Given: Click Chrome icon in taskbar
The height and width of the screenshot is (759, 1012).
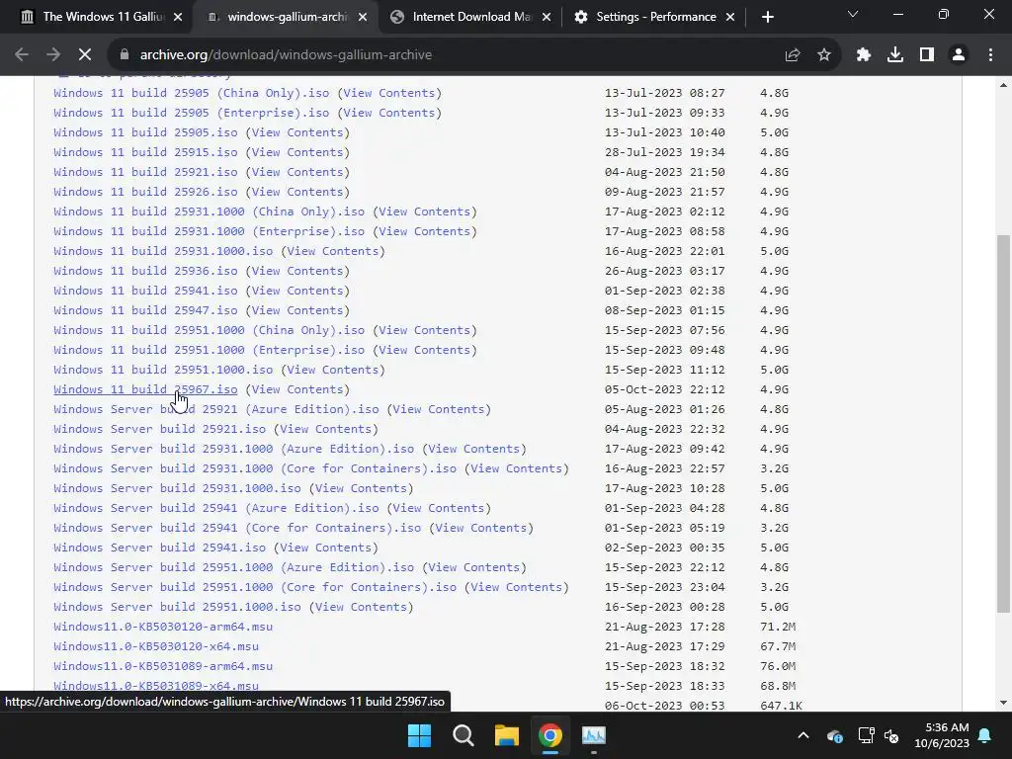Looking at the screenshot, I should tap(550, 735).
